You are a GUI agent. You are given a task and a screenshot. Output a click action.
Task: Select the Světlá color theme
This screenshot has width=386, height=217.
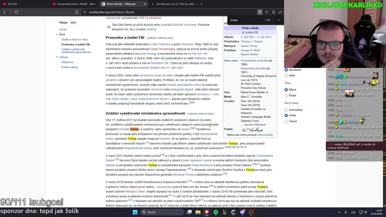pyautogui.click(x=286, y=115)
